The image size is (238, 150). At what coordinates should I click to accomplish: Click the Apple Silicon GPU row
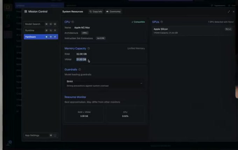192,31
